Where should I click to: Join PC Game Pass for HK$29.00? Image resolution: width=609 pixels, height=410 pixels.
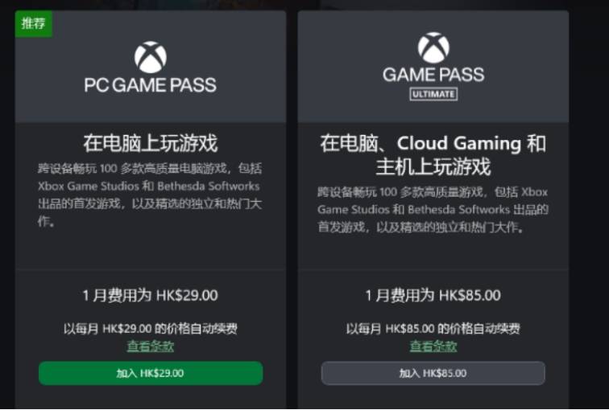pyautogui.click(x=150, y=373)
